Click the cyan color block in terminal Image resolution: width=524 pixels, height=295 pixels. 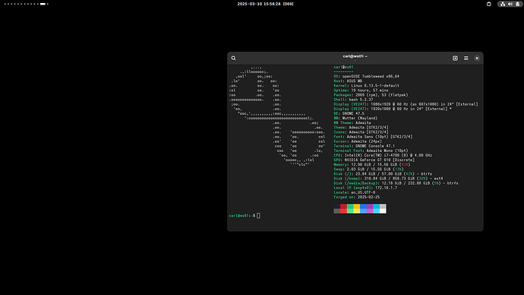point(376,209)
